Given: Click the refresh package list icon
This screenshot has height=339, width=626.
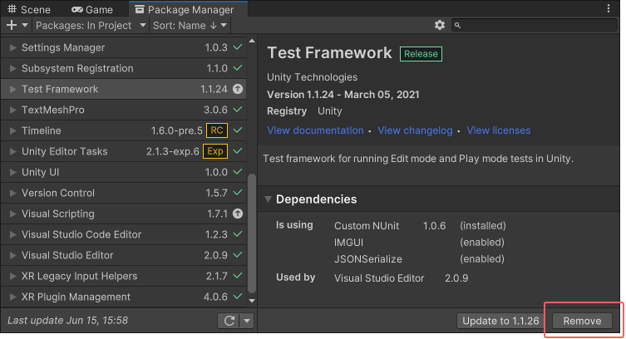Looking at the screenshot, I should point(228,321).
